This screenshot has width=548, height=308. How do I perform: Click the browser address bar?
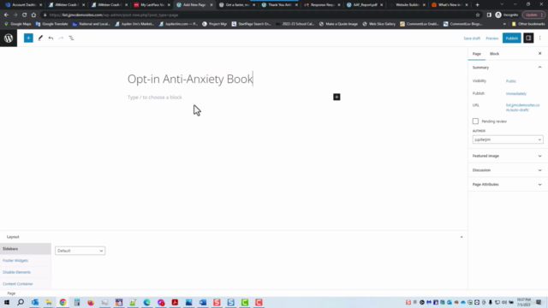(x=259, y=15)
